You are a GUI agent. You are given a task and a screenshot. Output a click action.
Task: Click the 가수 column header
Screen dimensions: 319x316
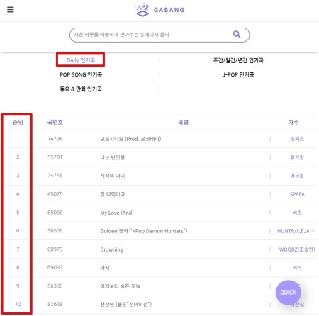tap(293, 123)
